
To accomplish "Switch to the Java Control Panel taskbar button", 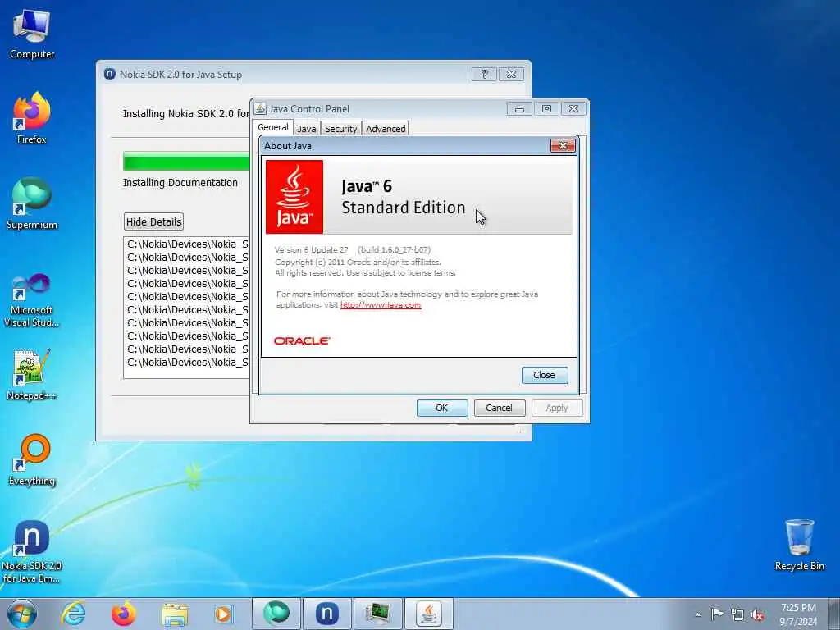I will [x=428, y=614].
